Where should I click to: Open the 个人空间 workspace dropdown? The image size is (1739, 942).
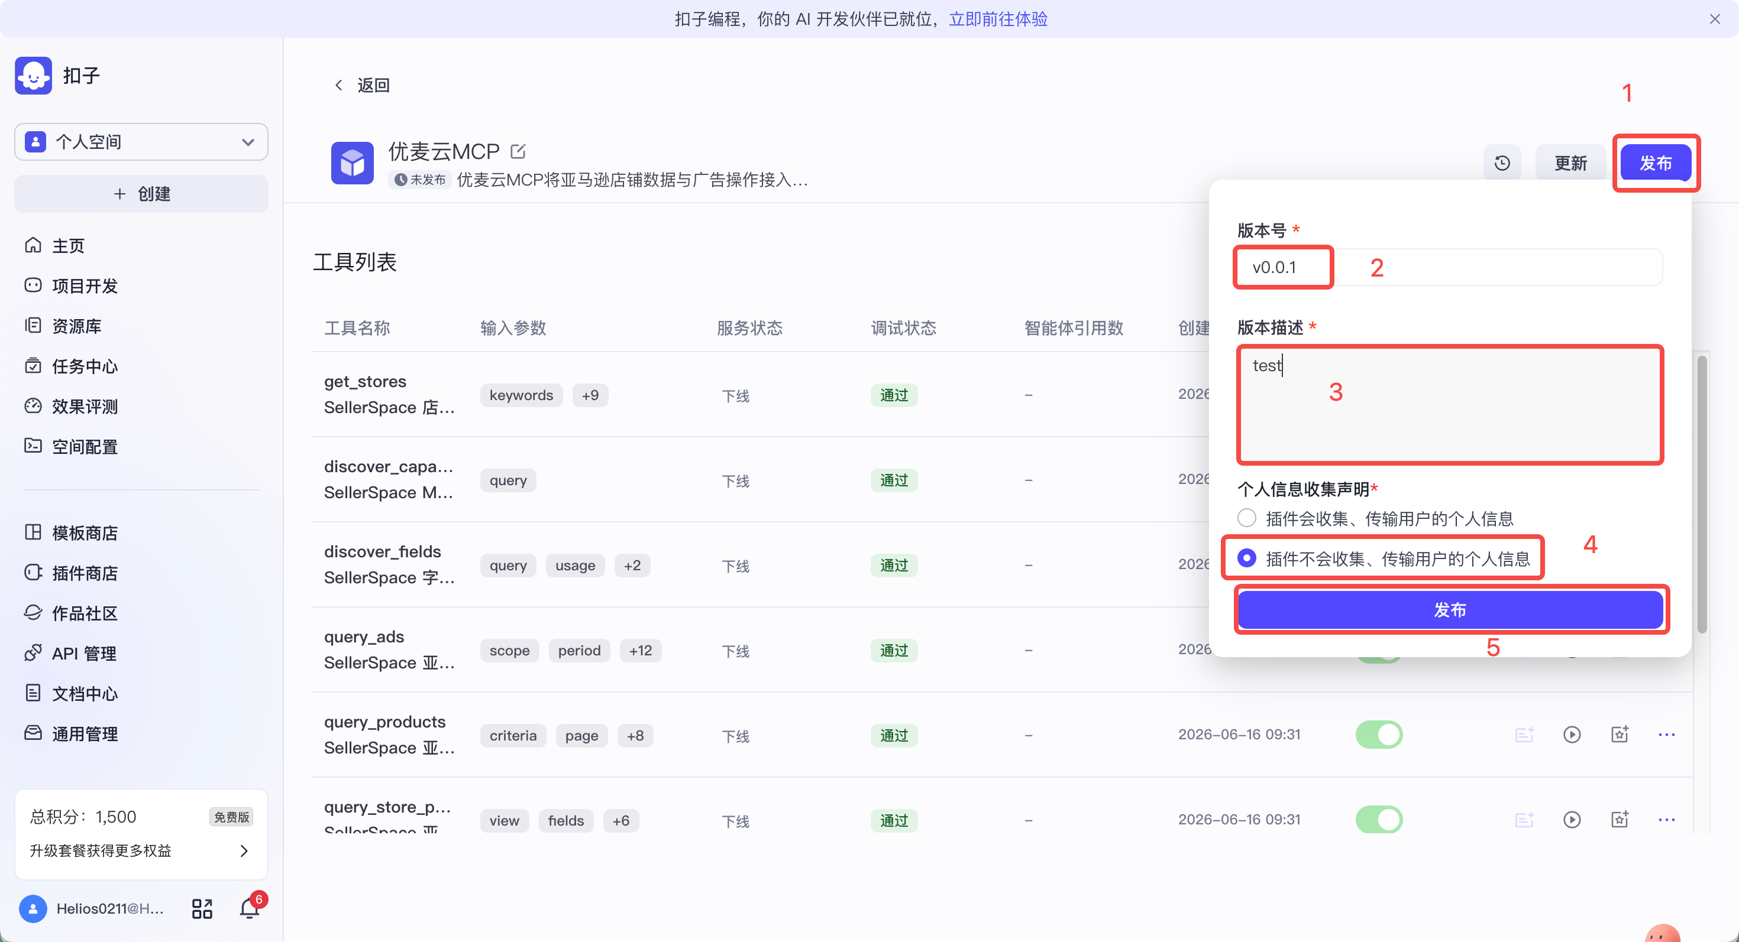click(x=141, y=142)
